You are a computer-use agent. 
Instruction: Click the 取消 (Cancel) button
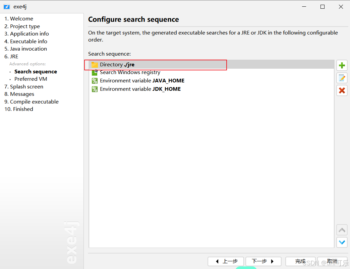pyautogui.click(x=332, y=261)
